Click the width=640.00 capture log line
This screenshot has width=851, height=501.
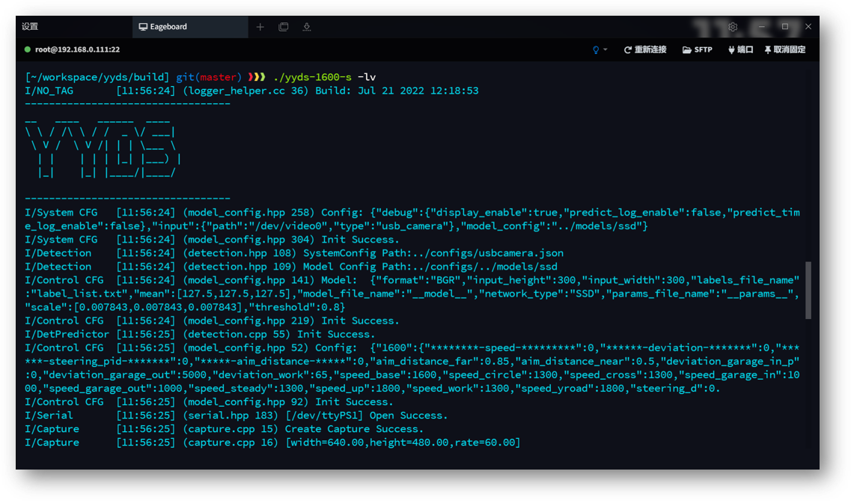[x=272, y=443]
